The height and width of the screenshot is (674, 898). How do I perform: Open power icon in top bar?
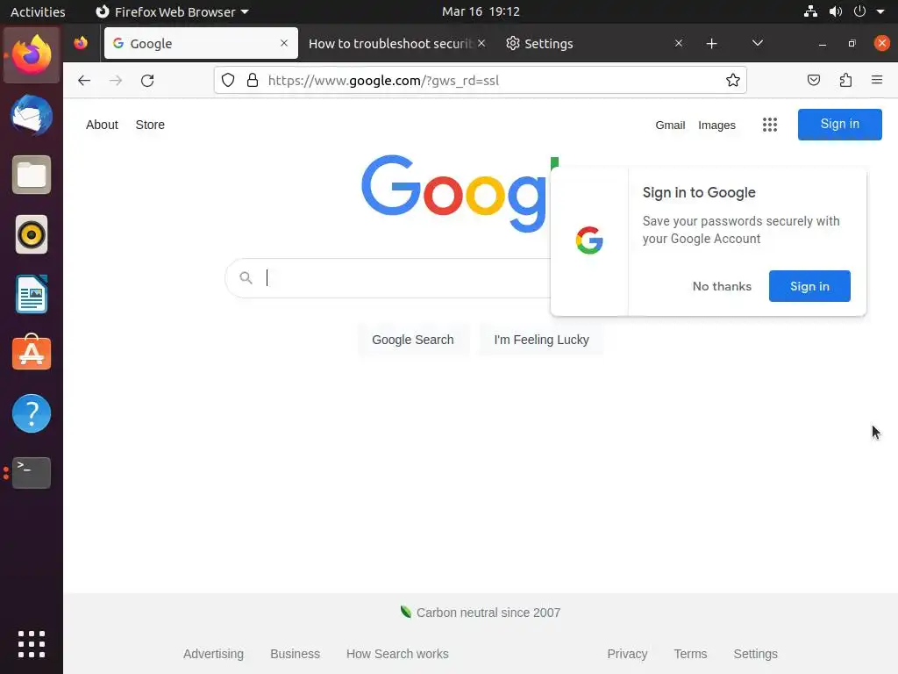click(x=859, y=11)
